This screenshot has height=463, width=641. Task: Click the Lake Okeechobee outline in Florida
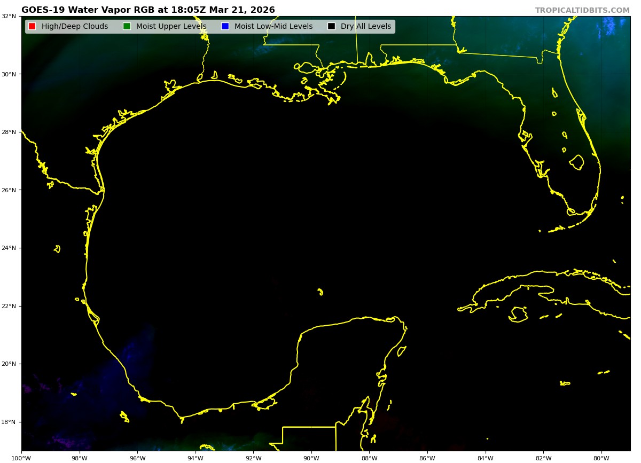tap(576, 162)
